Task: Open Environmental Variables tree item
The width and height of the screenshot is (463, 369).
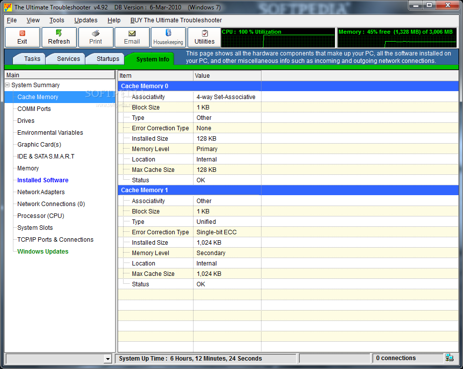Action: [50, 133]
